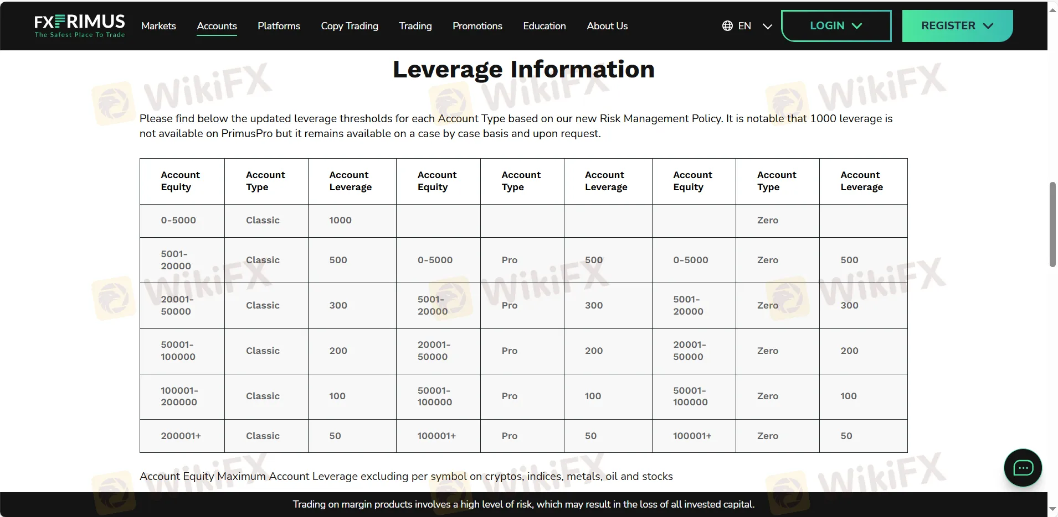Click the page vertical scrollbar thumb
Image resolution: width=1058 pixels, height=517 pixels.
pos(1052,224)
